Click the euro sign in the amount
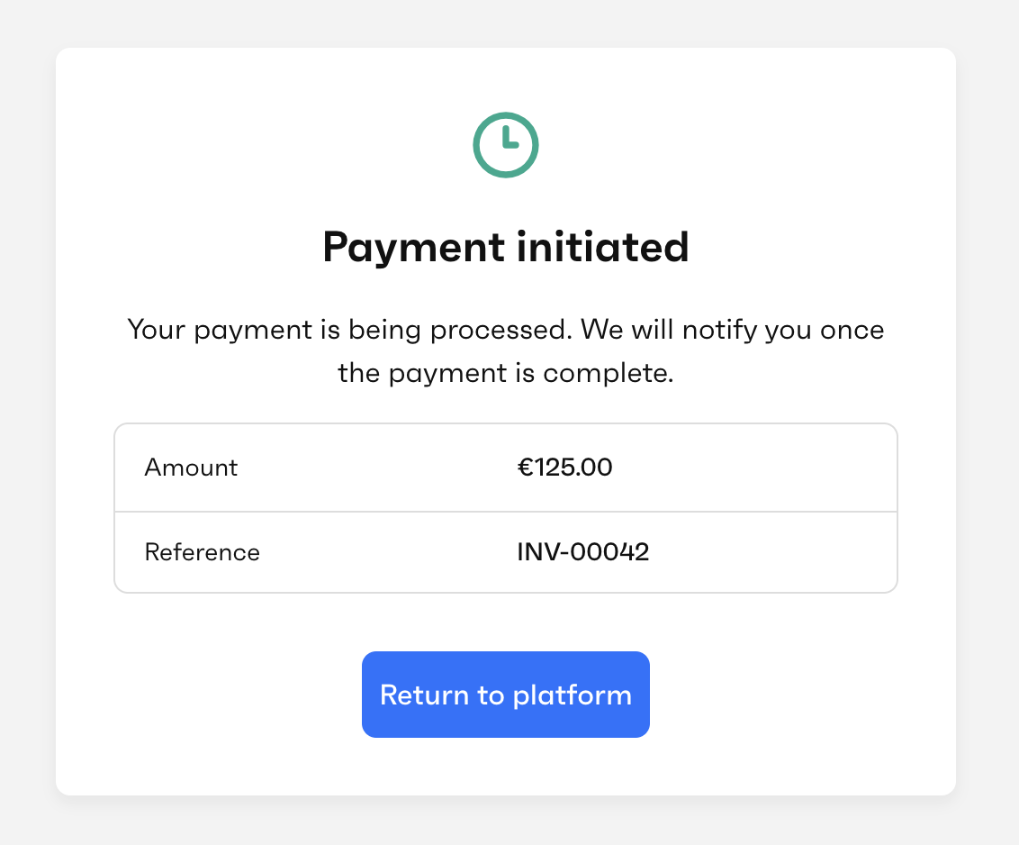 point(525,468)
